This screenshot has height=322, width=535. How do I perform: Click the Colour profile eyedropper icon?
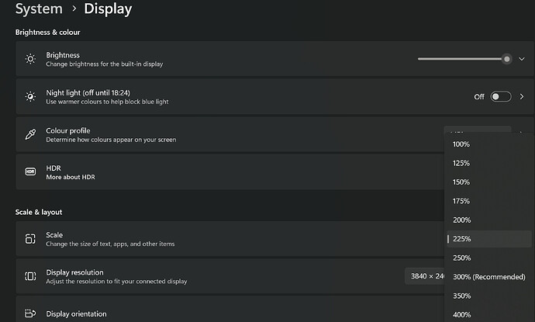point(30,134)
